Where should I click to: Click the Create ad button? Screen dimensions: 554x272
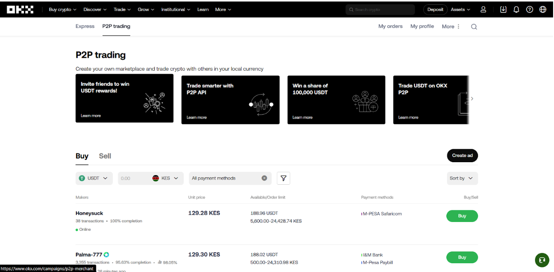click(462, 155)
